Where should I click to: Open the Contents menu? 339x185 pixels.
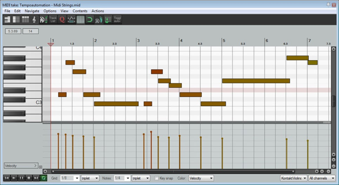tap(80, 11)
